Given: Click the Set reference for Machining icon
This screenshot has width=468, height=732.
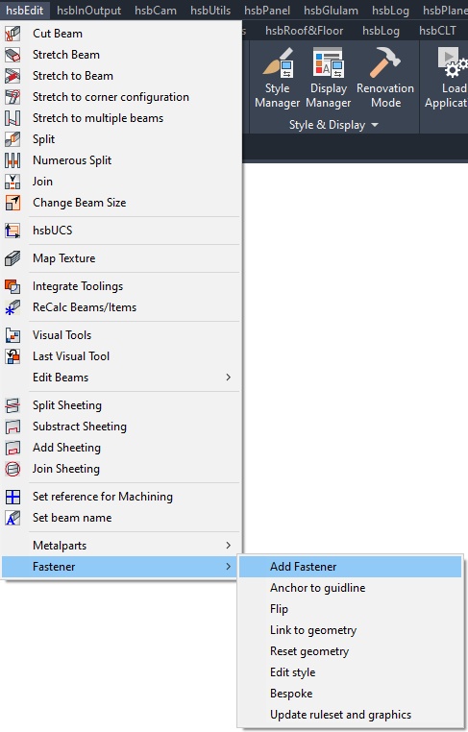Looking at the screenshot, I should 12,497.
